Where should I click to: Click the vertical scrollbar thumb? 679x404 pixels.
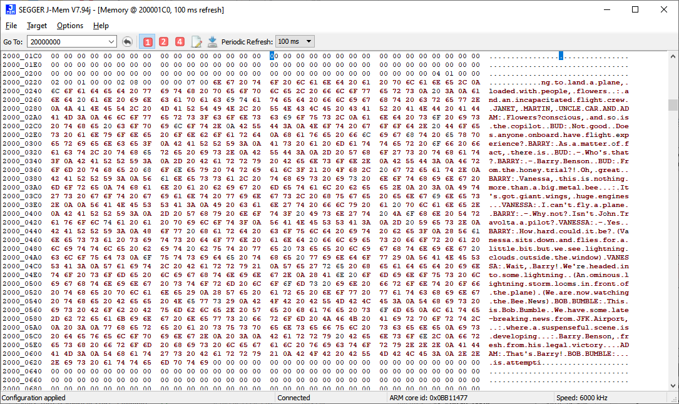click(673, 104)
